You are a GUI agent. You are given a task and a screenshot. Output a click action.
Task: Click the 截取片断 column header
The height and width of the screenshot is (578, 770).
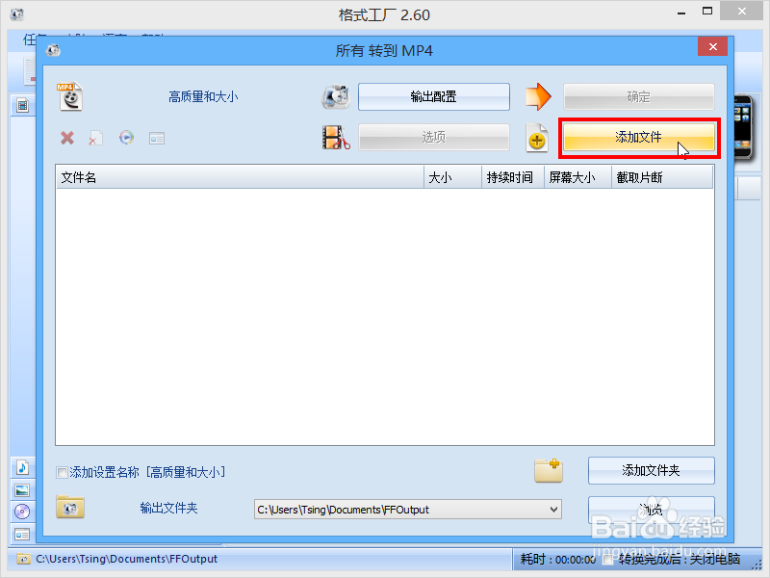click(662, 177)
